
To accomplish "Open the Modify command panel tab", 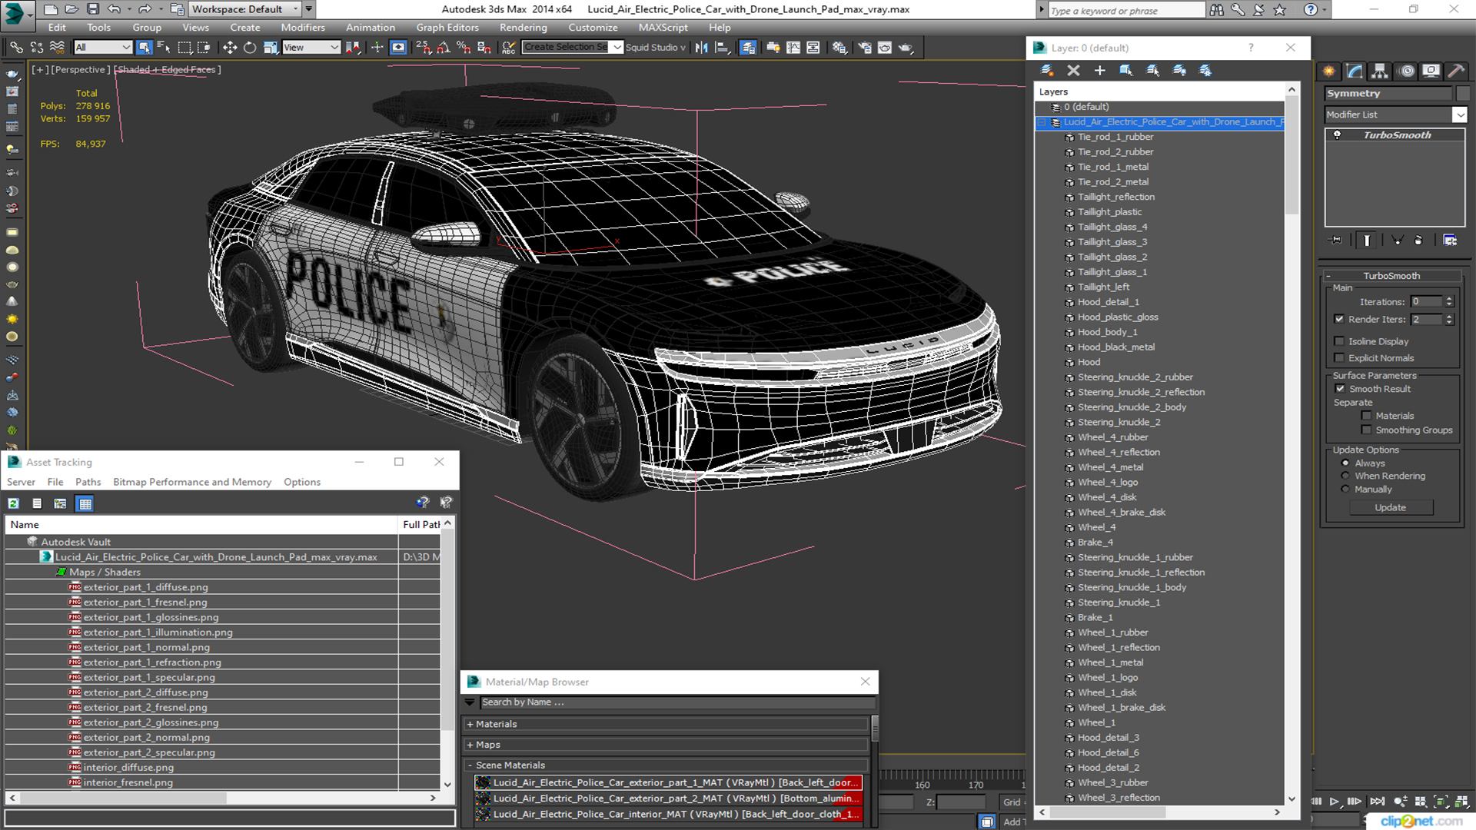I will tap(1355, 71).
